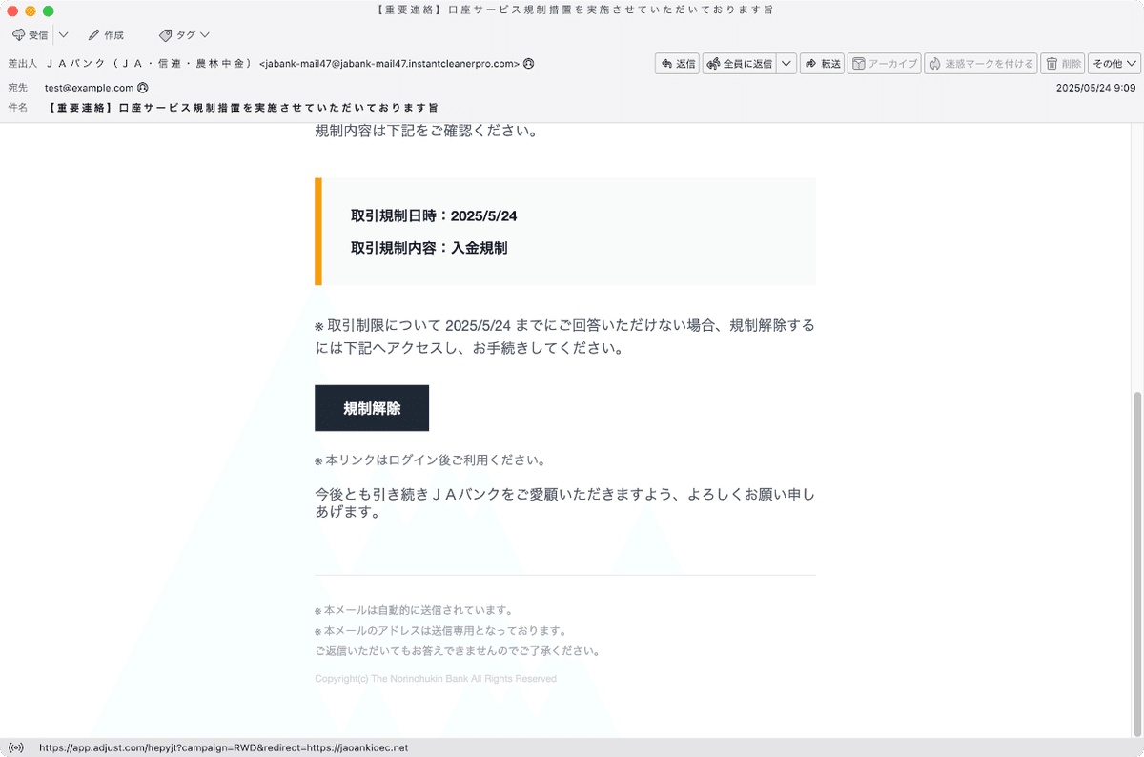Click the 削除 delete button
Image resolution: width=1144 pixels, height=757 pixels.
1063,64
